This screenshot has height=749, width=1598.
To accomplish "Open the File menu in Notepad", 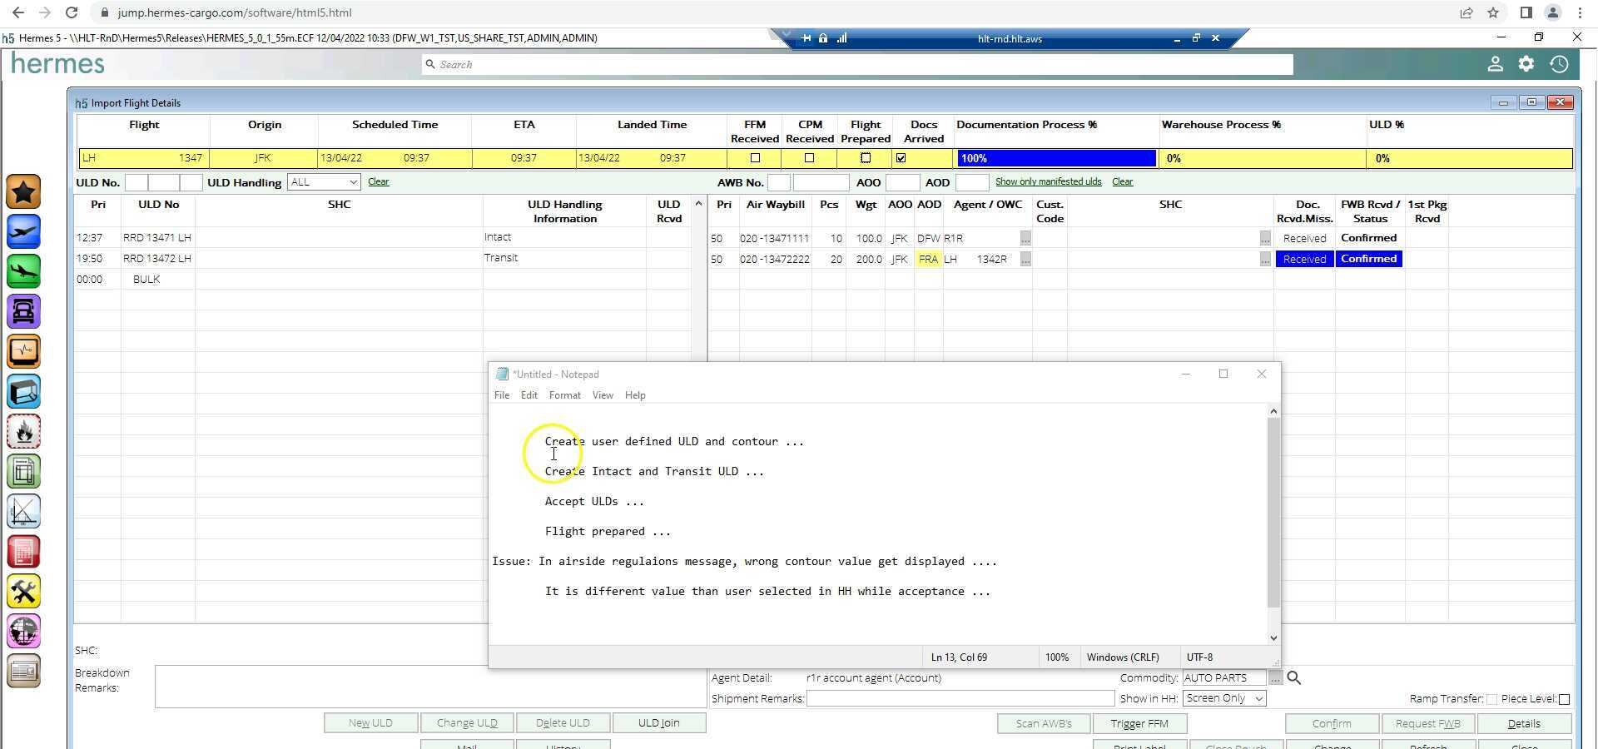I will click(x=501, y=395).
